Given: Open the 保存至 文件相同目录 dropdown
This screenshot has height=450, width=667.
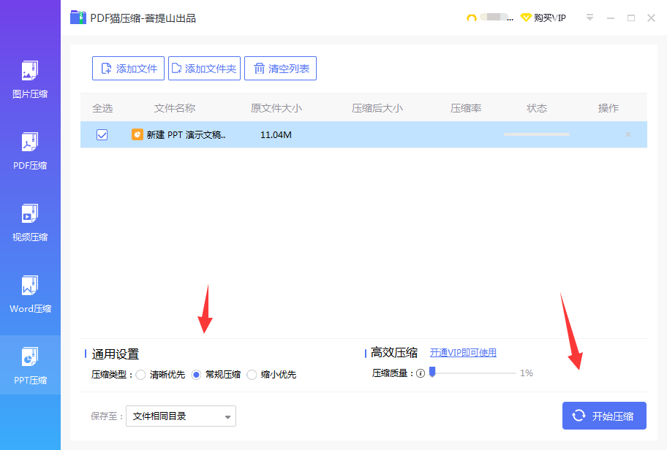Looking at the screenshot, I should tap(181, 416).
